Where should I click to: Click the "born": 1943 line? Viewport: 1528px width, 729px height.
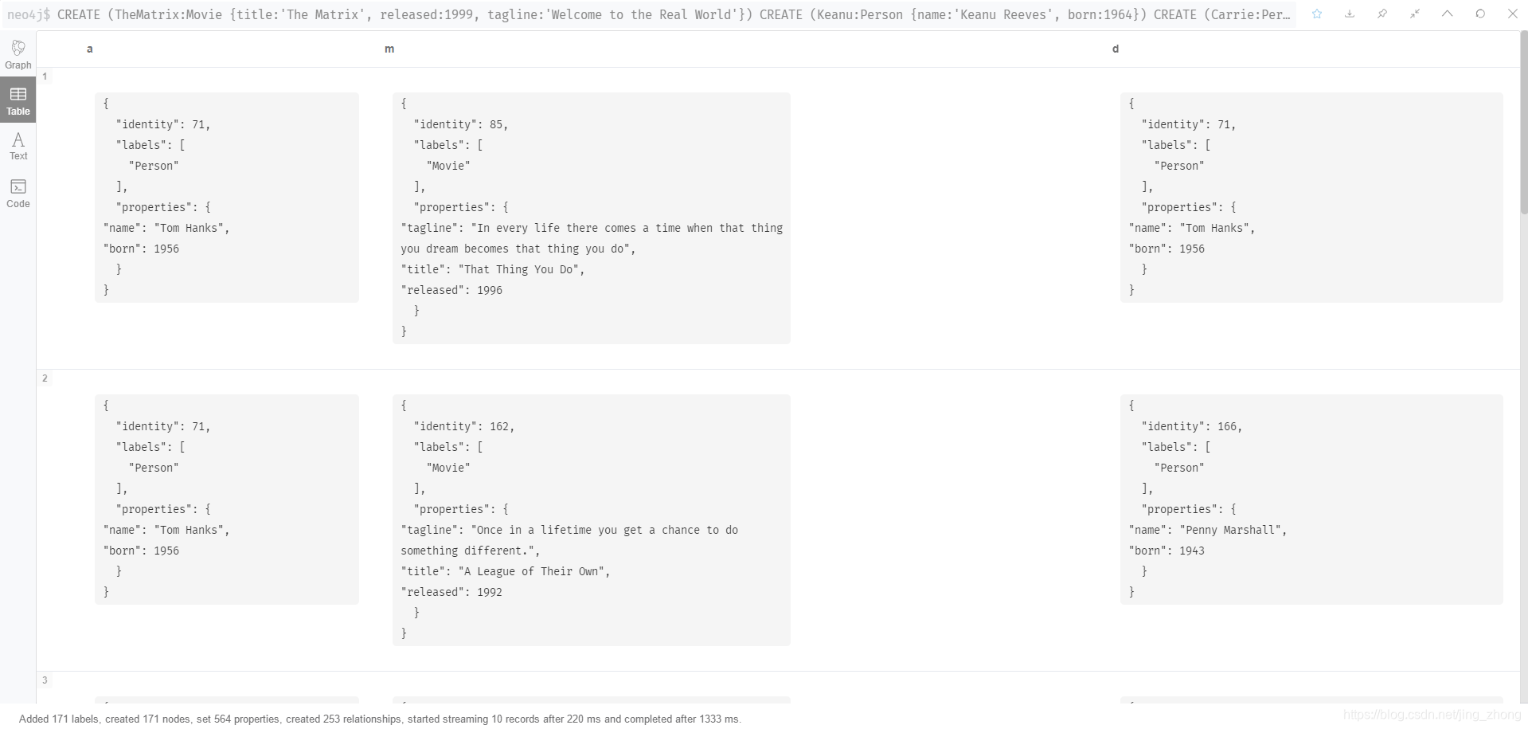coord(1167,551)
